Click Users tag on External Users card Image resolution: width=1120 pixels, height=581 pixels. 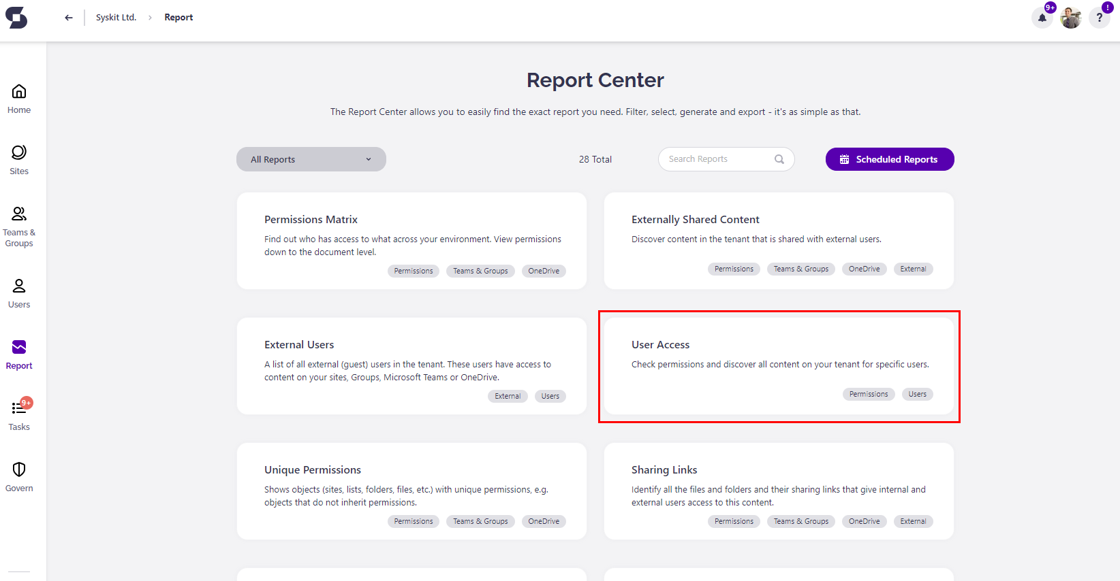click(x=550, y=396)
